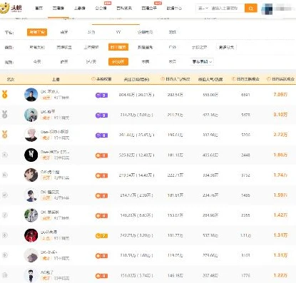Select the highlighted orange time-range filter chip

pos(118,62)
